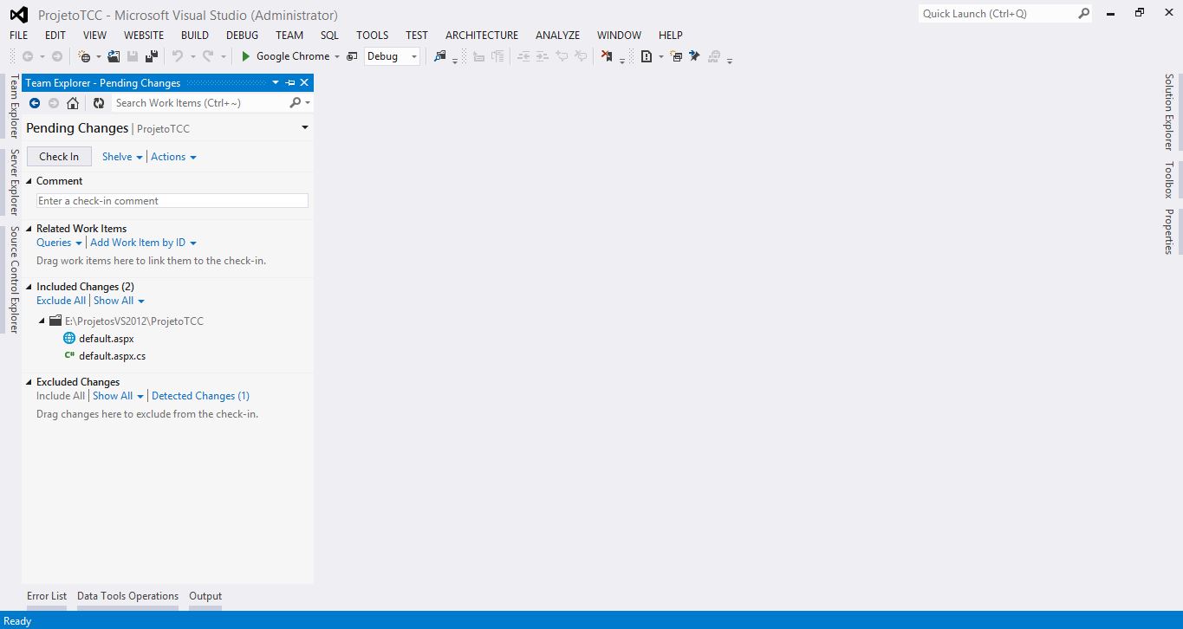Open the Debug configuration combo box
This screenshot has height=629, width=1183.
coord(392,56)
